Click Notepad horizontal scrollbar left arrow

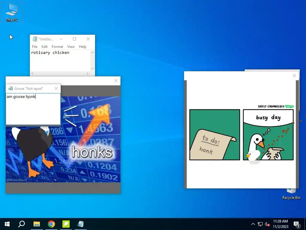[32, 74]
